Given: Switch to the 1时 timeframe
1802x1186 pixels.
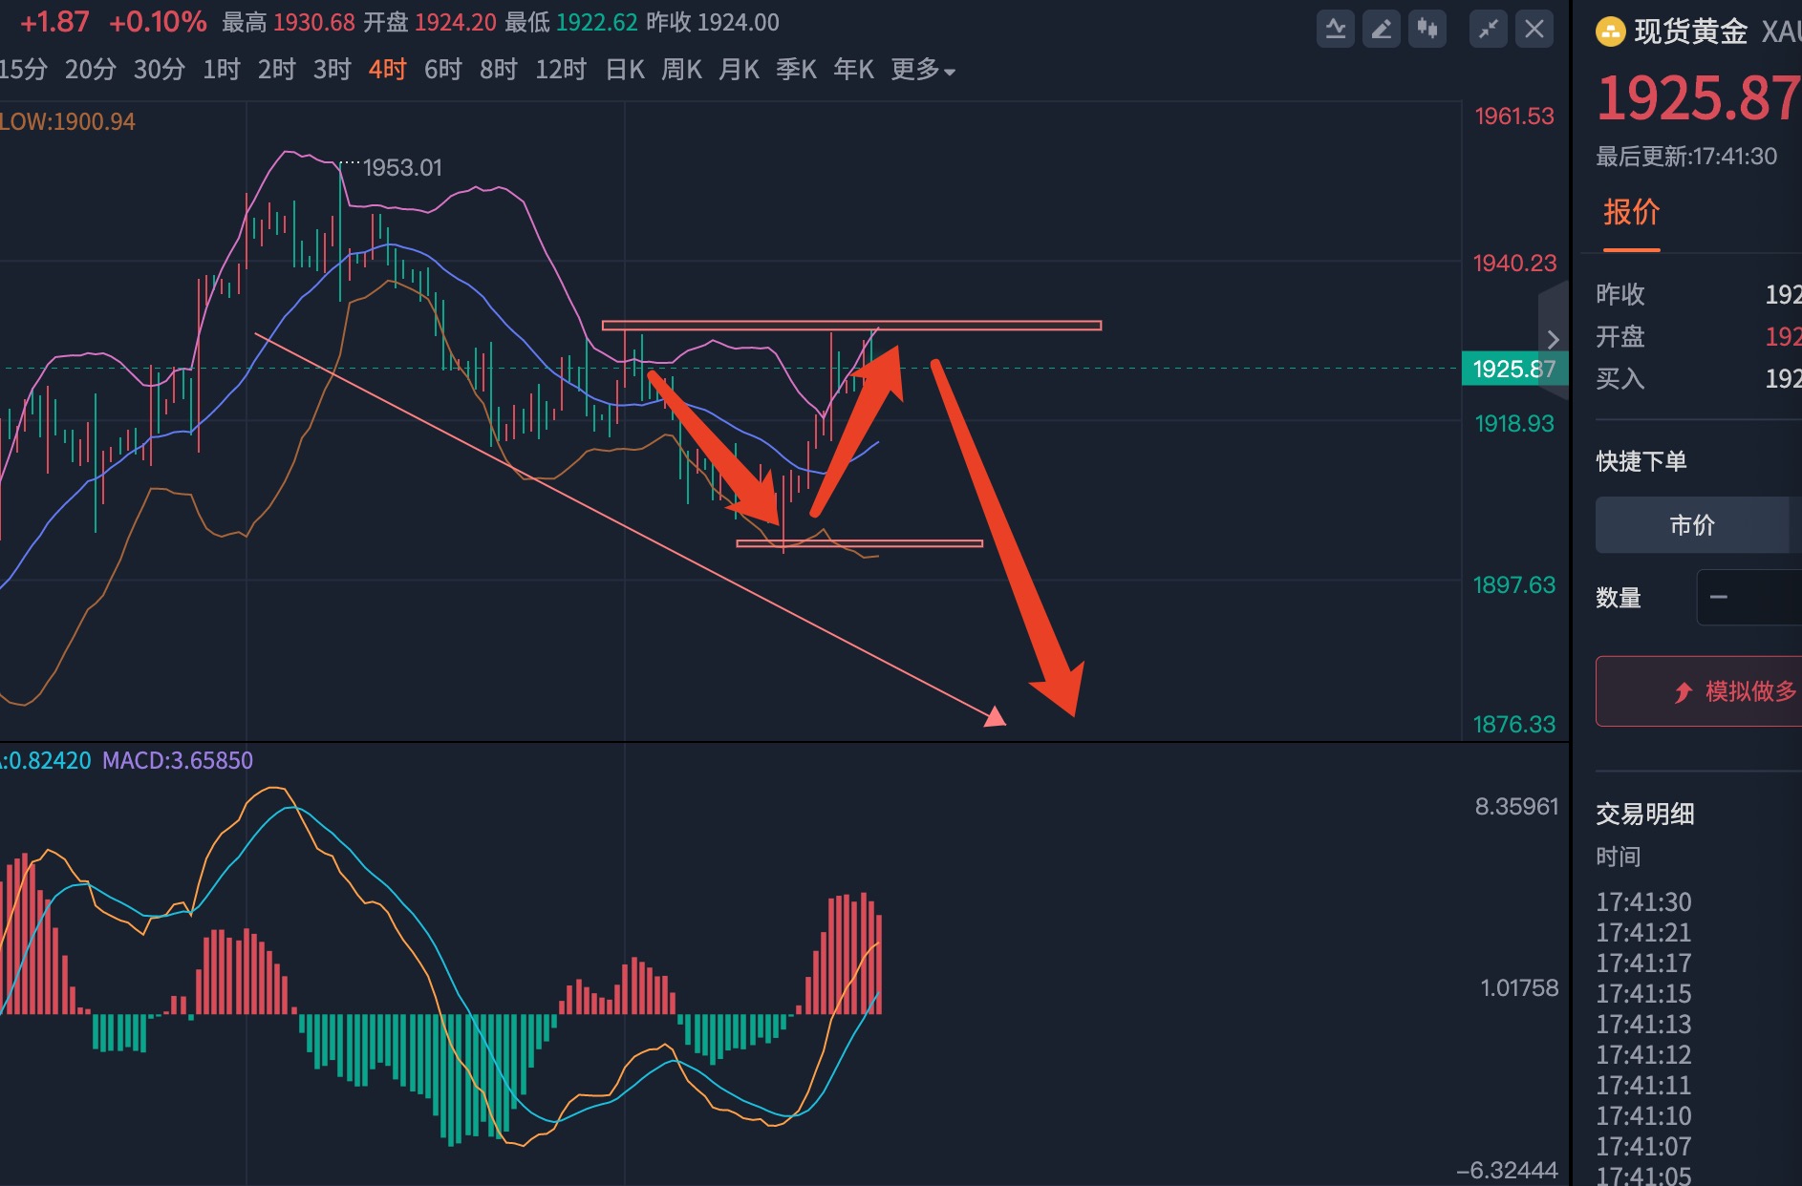Looking at the screenshot, I should (221, 70).
